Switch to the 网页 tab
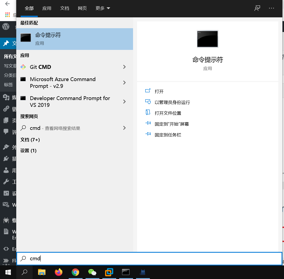The width and height of the screenshot is (284, 279). point(82,8)
